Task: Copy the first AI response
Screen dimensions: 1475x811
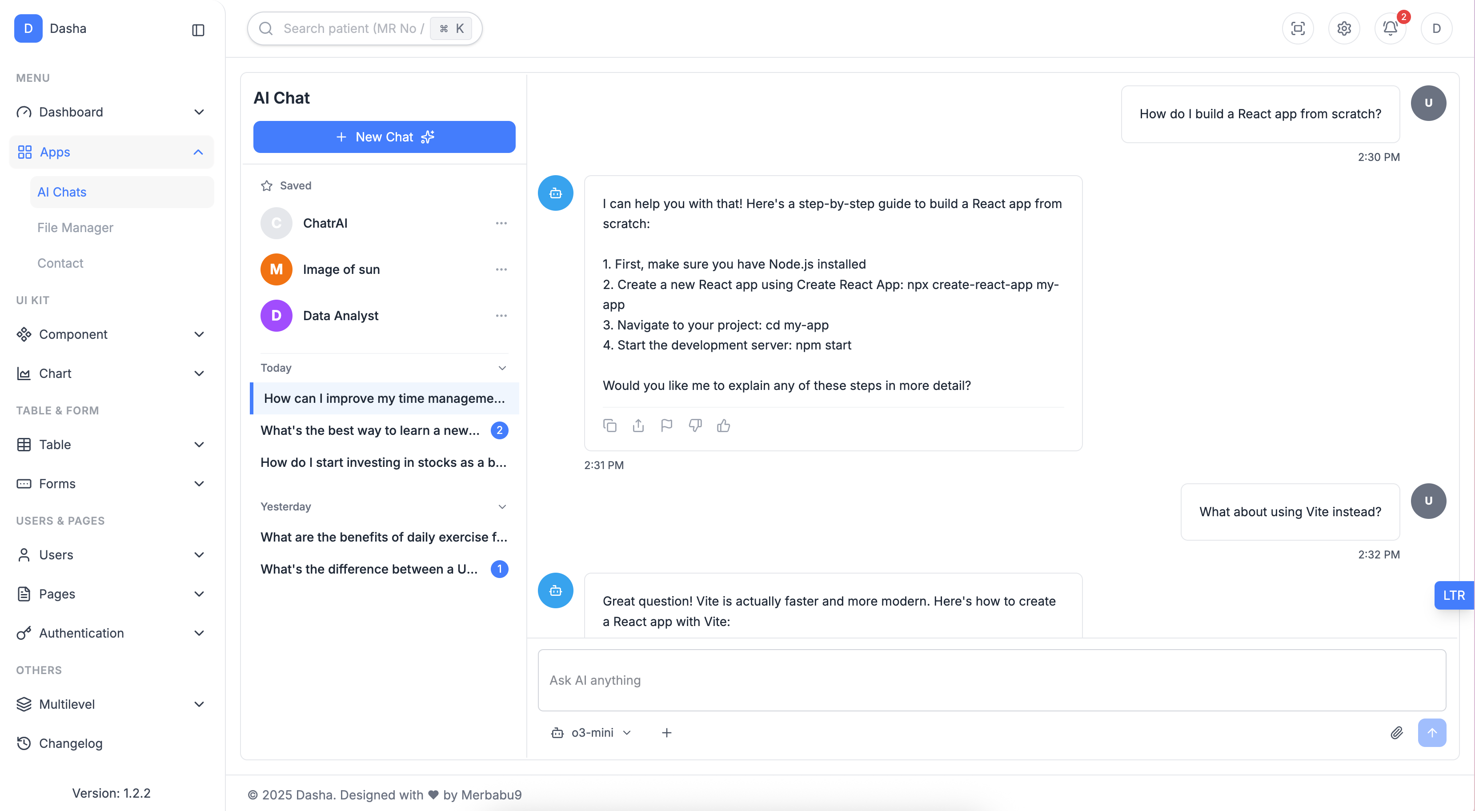Action: tap(610, 426)
